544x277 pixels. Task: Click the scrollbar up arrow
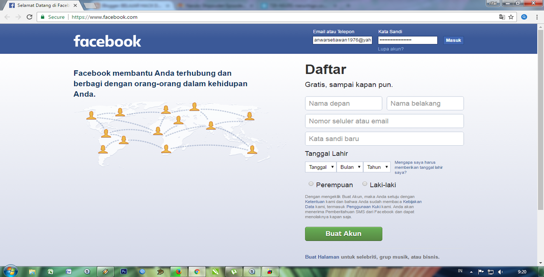(541, 27)
